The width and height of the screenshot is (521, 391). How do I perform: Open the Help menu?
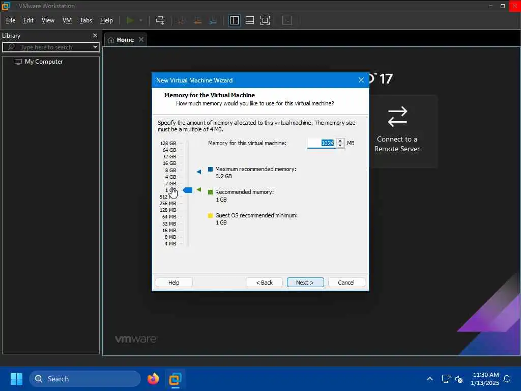(x=106, y=20)
